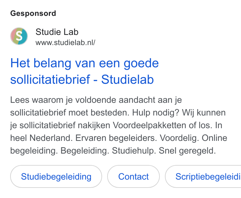Viewport: 241px width, 198px height.
Task: Click the 'Studiehulp.' word in the last line
Action: pos(134,151)
